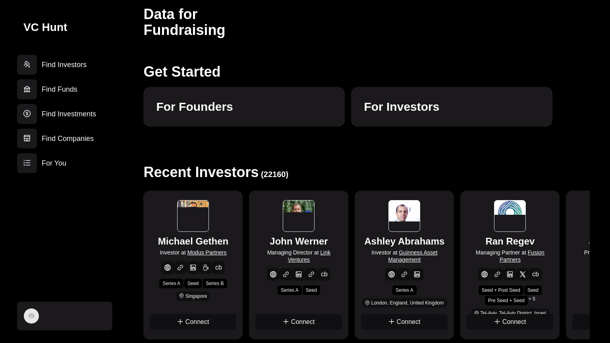Image resolution: width=610 pixels, height=343 pixels.
Task: Click John Werner's profile photo
Action: point(299,216)
